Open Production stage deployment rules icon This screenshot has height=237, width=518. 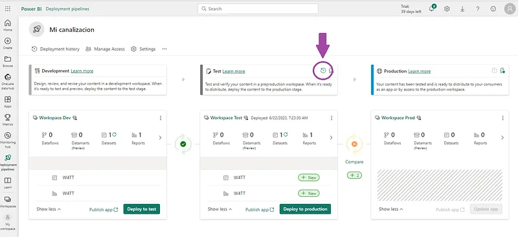click(502, 71)
